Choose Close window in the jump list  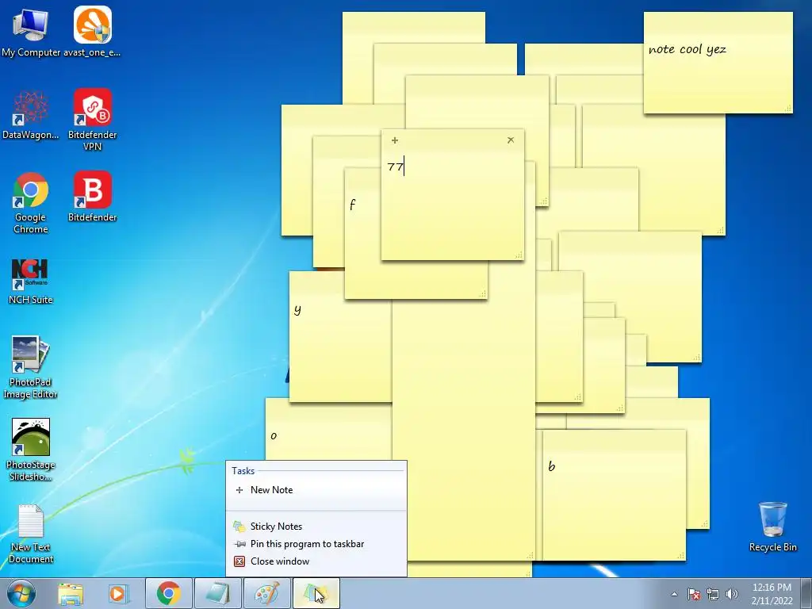click(316, 561)
